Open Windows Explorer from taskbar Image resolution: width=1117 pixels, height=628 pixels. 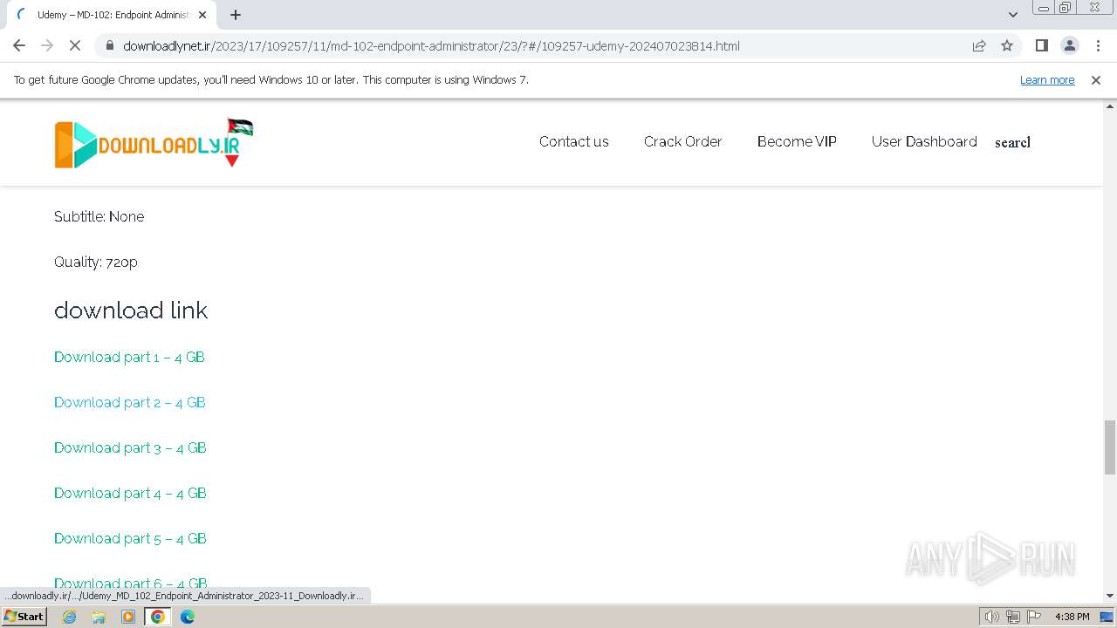[x=99, y=617]
